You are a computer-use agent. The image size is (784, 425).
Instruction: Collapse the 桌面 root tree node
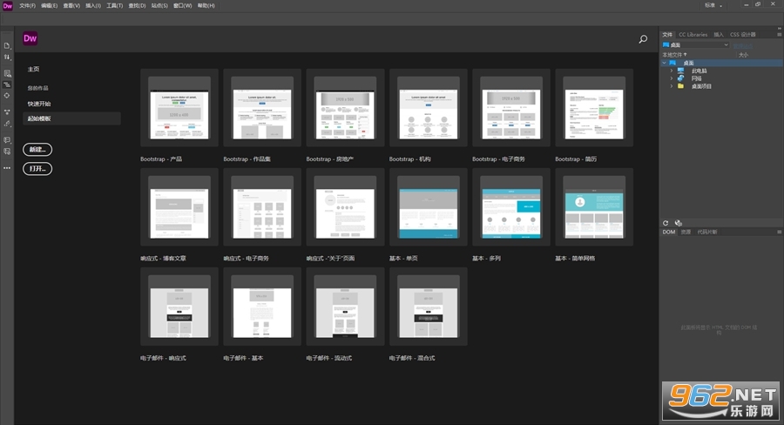pos(665,63)
